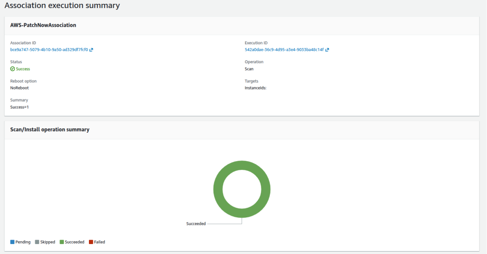The height and width of the screenshot is (254, 487).
Task: Click external-link icon beside Association ID
Action: pos(91,49)
